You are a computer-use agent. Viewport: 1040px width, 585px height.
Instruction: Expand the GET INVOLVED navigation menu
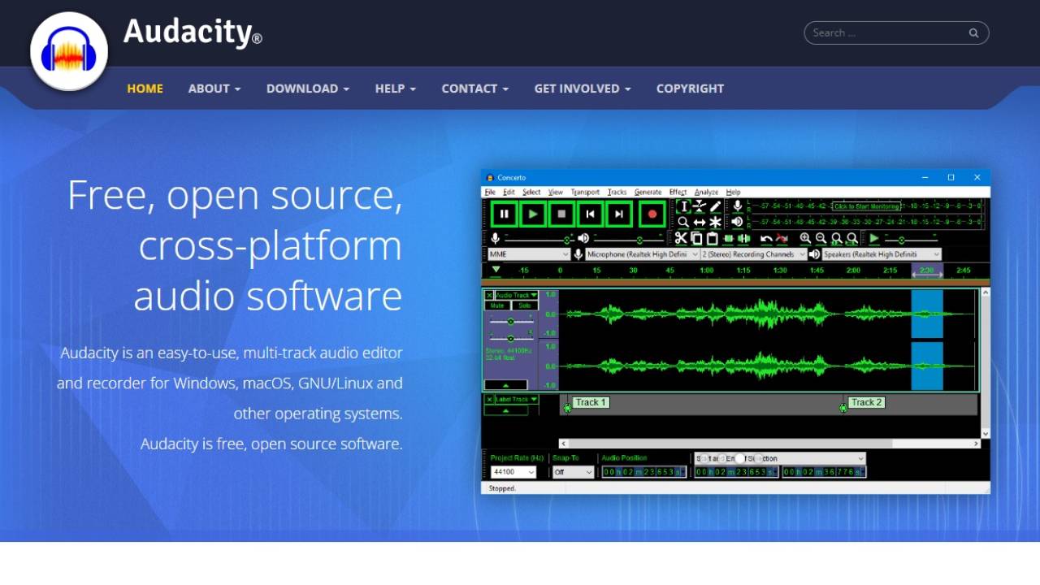[x=583, y=89]
